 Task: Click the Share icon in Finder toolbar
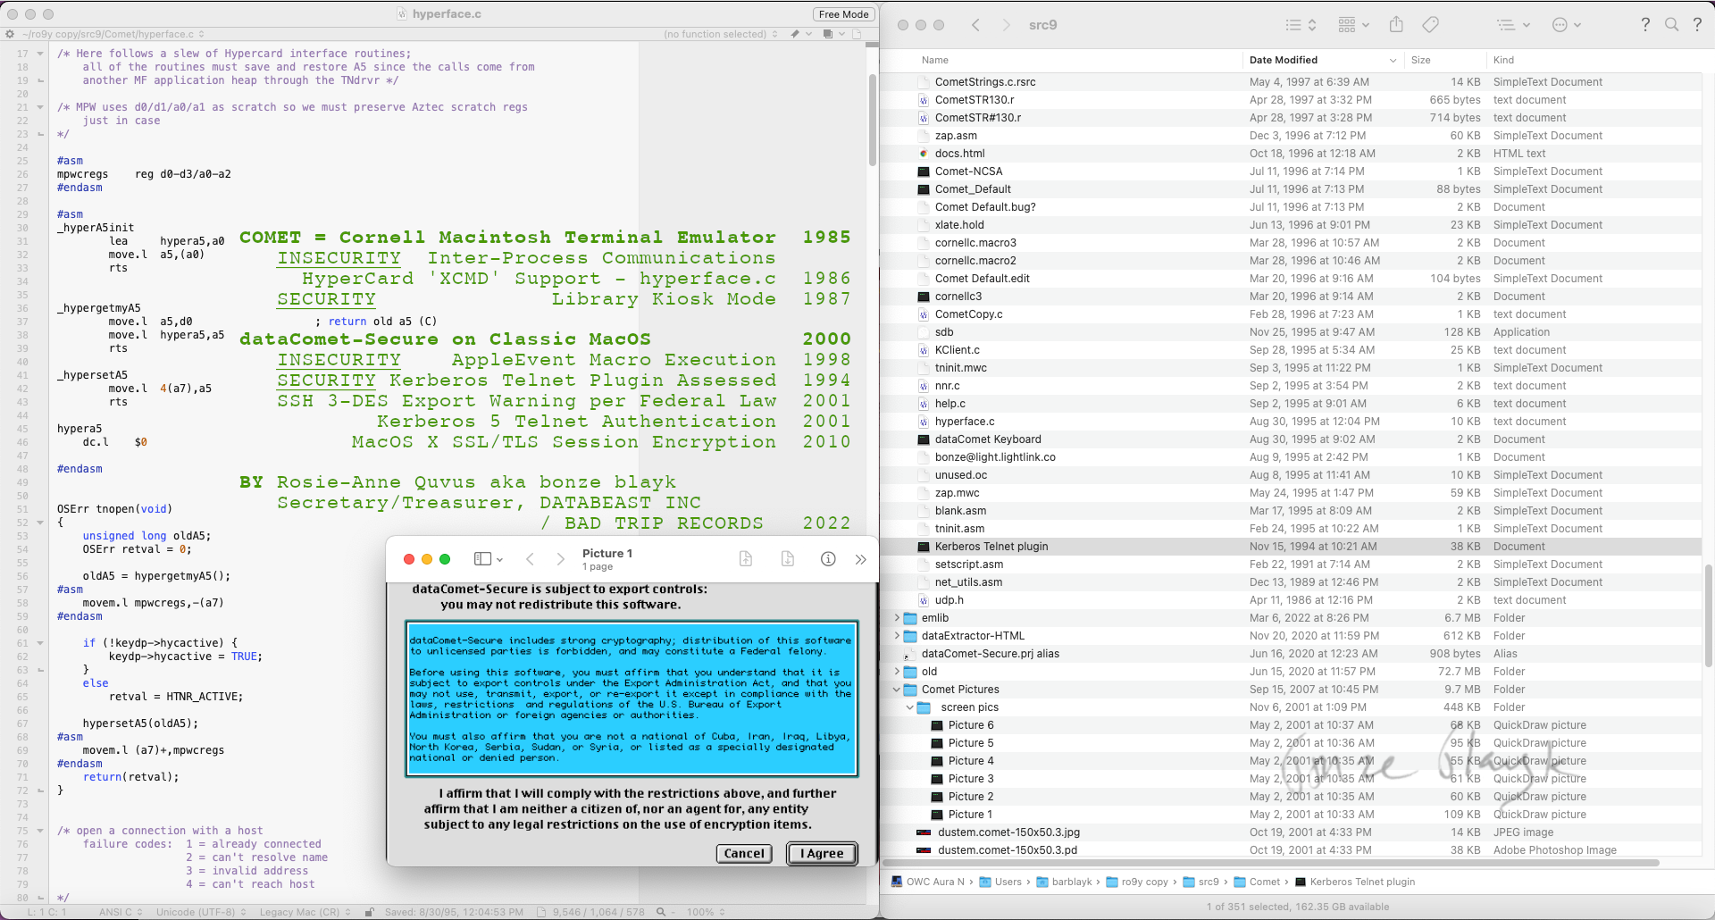click(1396, 25)
